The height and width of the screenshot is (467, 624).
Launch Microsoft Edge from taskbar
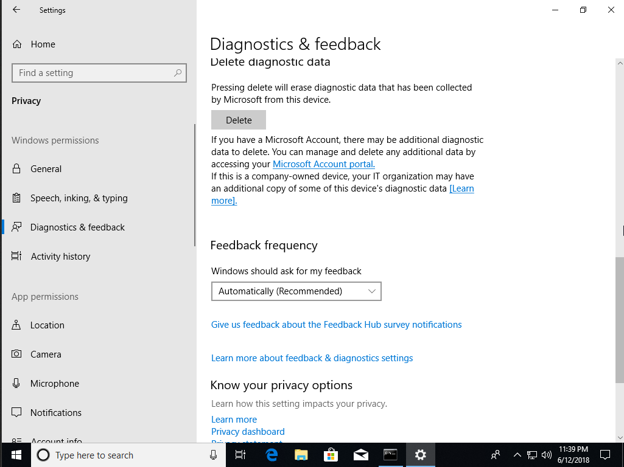[x=272, y=455]
